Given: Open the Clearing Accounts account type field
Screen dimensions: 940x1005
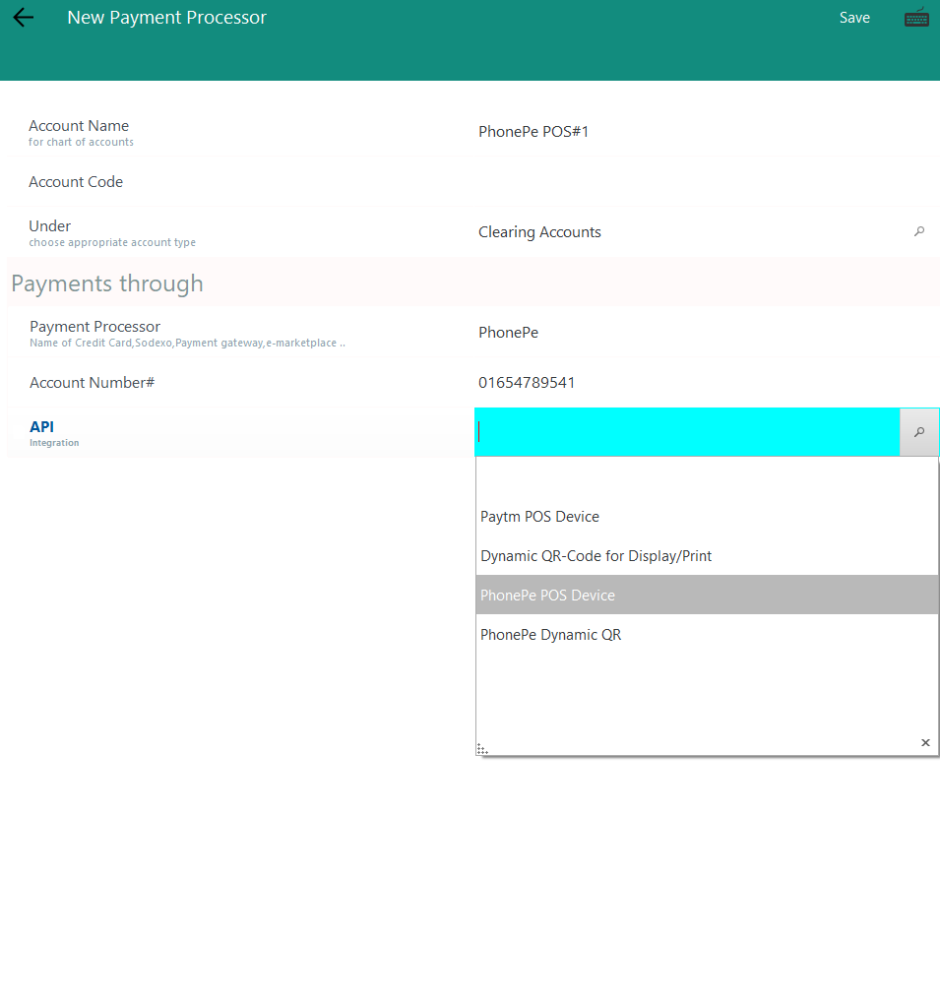Looking at the screenshot, I should pyautogui.click(x=689, y=232).
